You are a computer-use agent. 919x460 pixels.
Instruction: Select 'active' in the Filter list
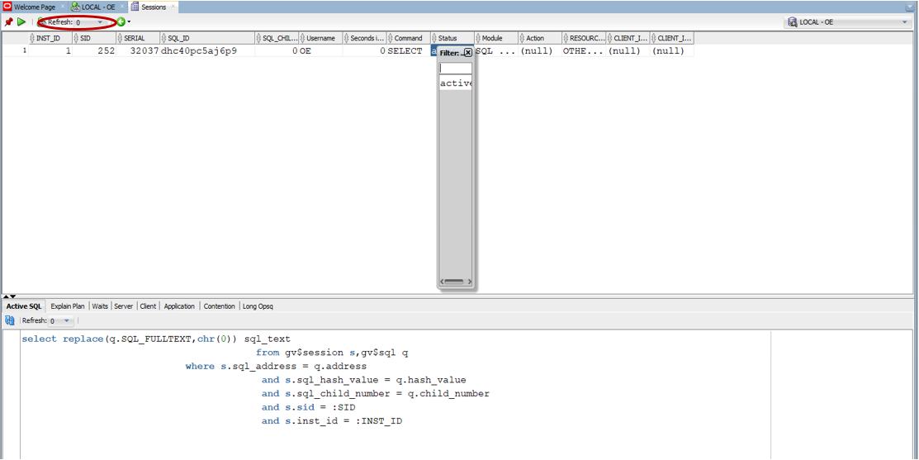456,83
